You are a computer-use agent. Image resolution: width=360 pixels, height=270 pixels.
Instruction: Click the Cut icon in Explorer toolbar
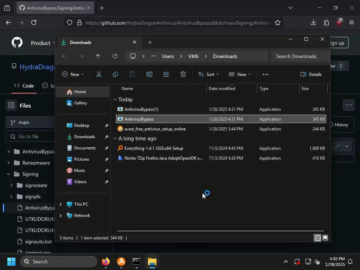[98, 74]
